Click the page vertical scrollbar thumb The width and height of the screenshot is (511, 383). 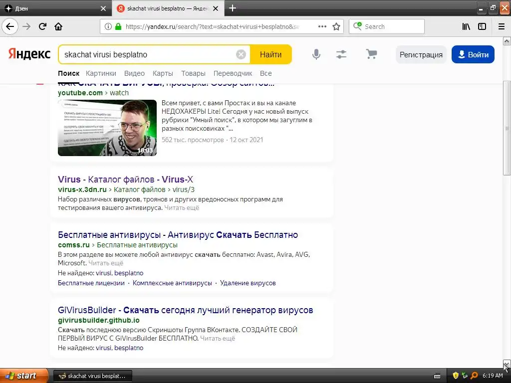tap(507, 128)
